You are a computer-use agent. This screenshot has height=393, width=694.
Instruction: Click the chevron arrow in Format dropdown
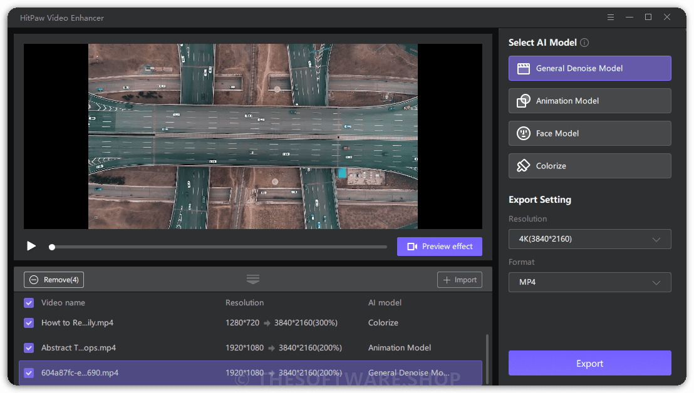pos(656,282)
